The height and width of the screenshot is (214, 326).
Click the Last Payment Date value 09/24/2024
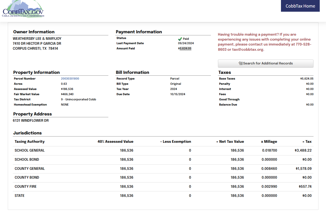[186, 43]
